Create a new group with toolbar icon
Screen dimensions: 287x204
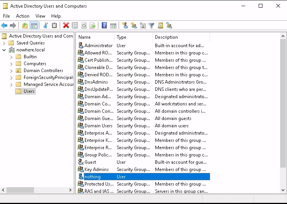click(x=134, y=25)
